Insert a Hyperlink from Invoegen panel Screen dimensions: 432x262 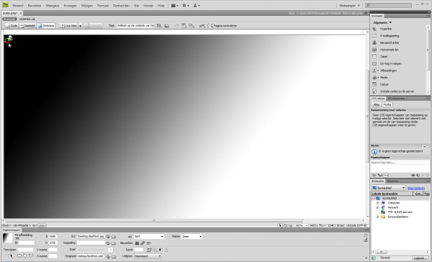tap(386, 29)
